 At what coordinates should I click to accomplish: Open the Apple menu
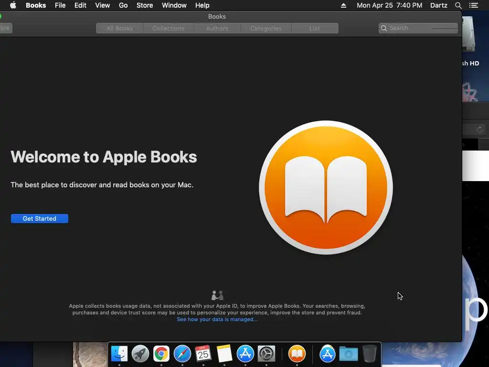(13, 5)
